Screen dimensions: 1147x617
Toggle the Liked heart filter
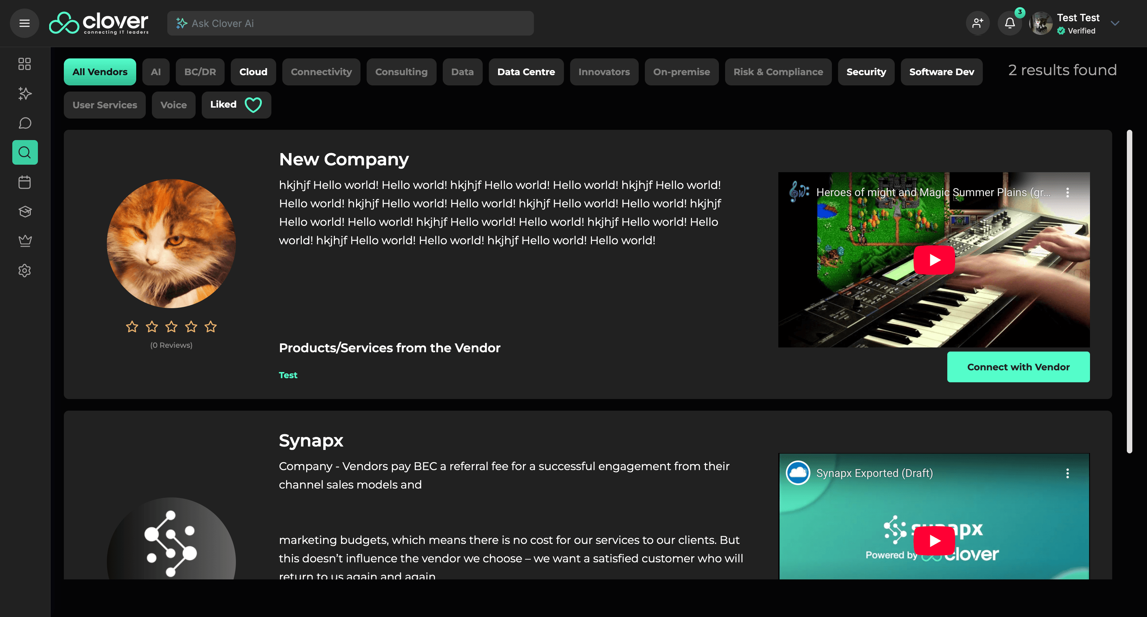(x=236, y=105)
